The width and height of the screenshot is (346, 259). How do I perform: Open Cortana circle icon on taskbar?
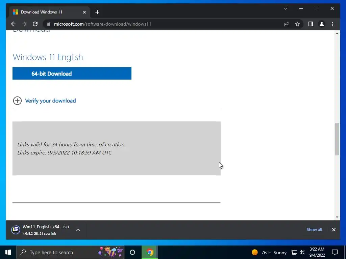click(x=132, y=252)
